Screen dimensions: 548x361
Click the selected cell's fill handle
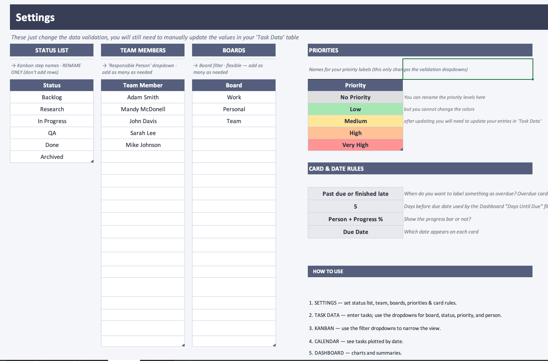click(532, 79)
